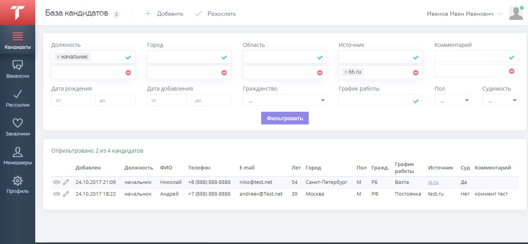Open the Судимость dropdown
The image size is (528, 244).
(x=500, y=100)
